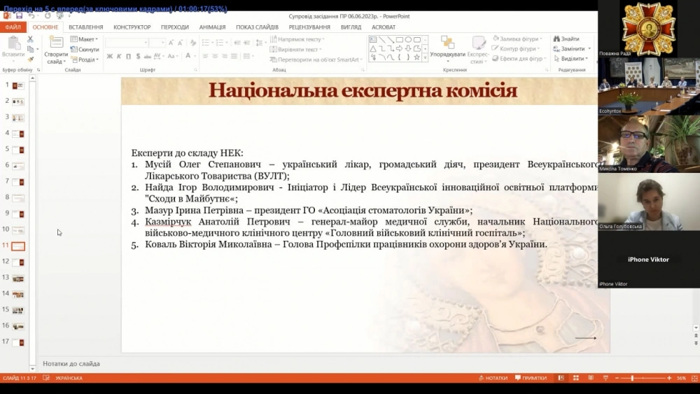Click НОТАТКИ in the status bar

493,378
